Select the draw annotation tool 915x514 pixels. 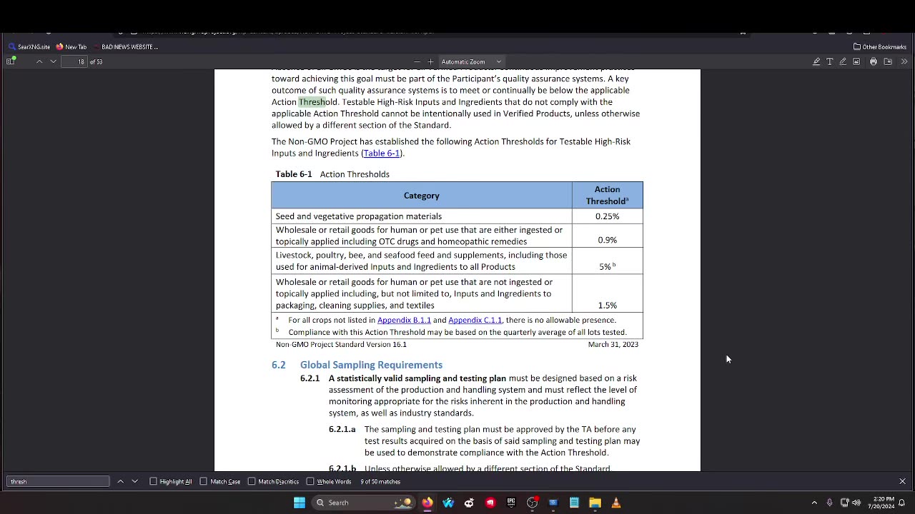click(x=843, y=61)
